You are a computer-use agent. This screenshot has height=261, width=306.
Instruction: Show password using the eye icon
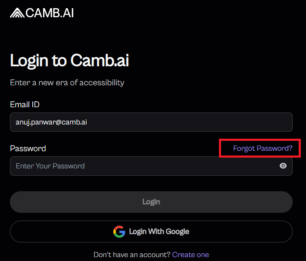283,166
